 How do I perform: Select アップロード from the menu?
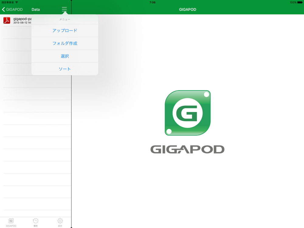(65, 30)
